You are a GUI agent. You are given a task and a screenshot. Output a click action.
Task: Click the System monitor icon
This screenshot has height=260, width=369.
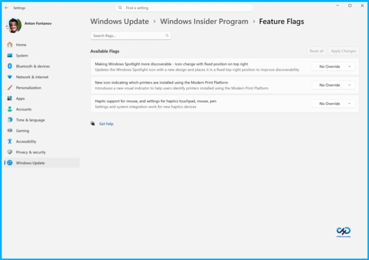coord(10,56)
